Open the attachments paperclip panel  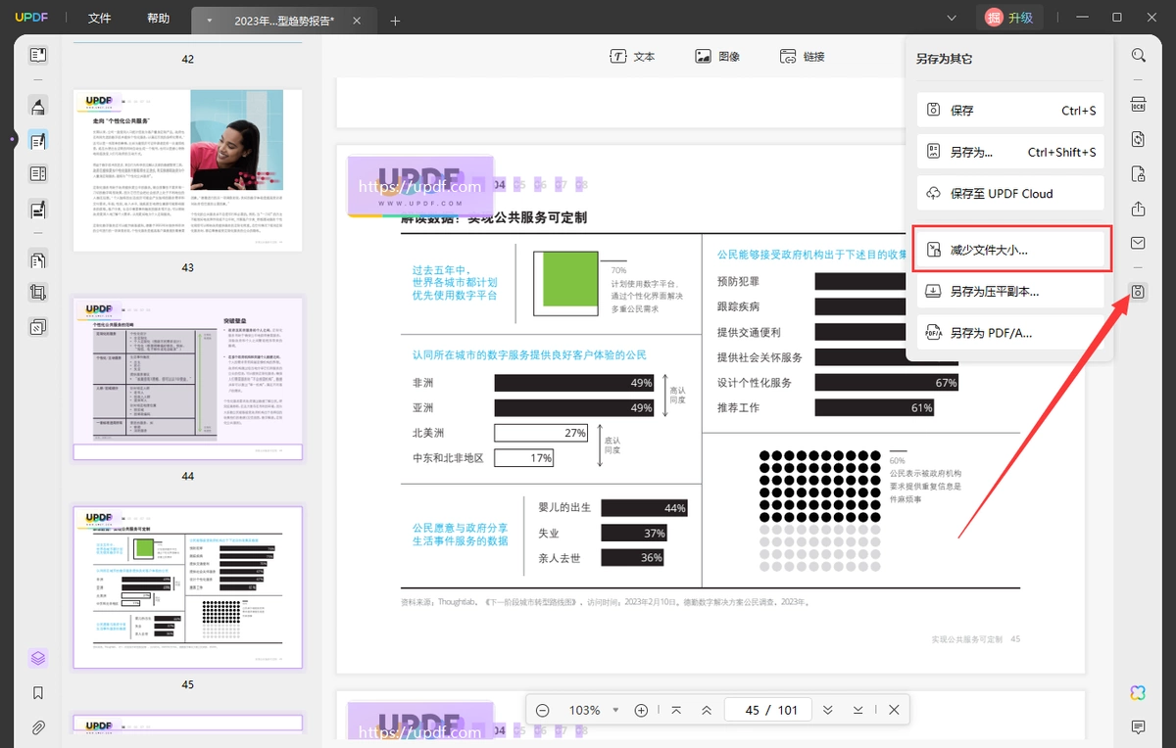coord(38,727)
